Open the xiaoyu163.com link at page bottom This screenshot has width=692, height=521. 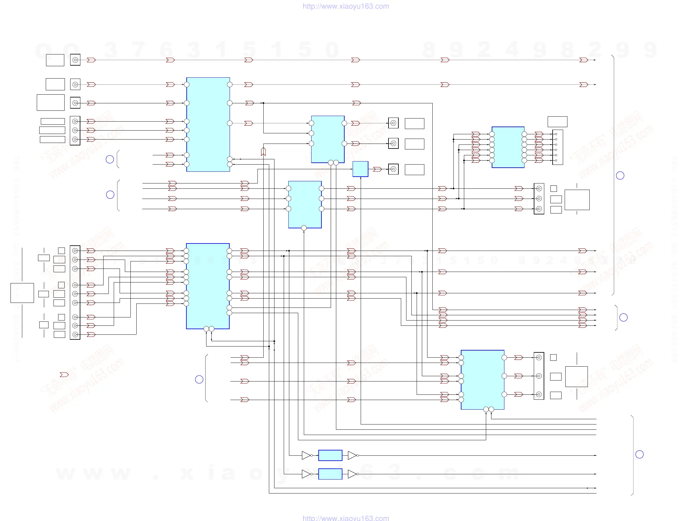point(346,518)
